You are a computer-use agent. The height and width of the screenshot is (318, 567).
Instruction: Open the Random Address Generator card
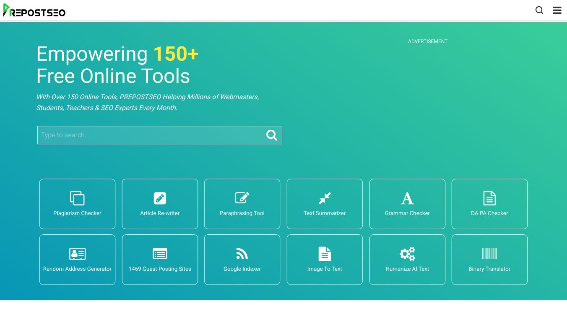[x=77, y=259]
